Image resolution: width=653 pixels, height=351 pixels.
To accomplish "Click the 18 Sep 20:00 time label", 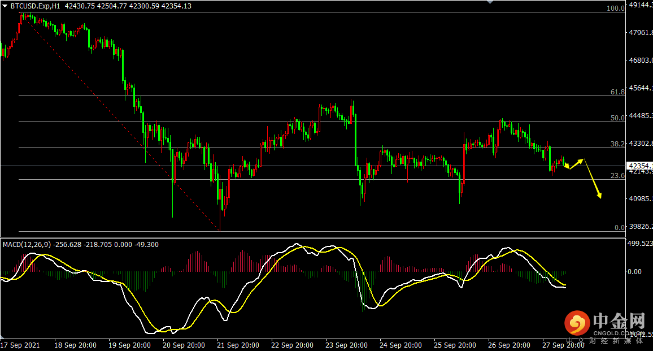I will (75, 345).
